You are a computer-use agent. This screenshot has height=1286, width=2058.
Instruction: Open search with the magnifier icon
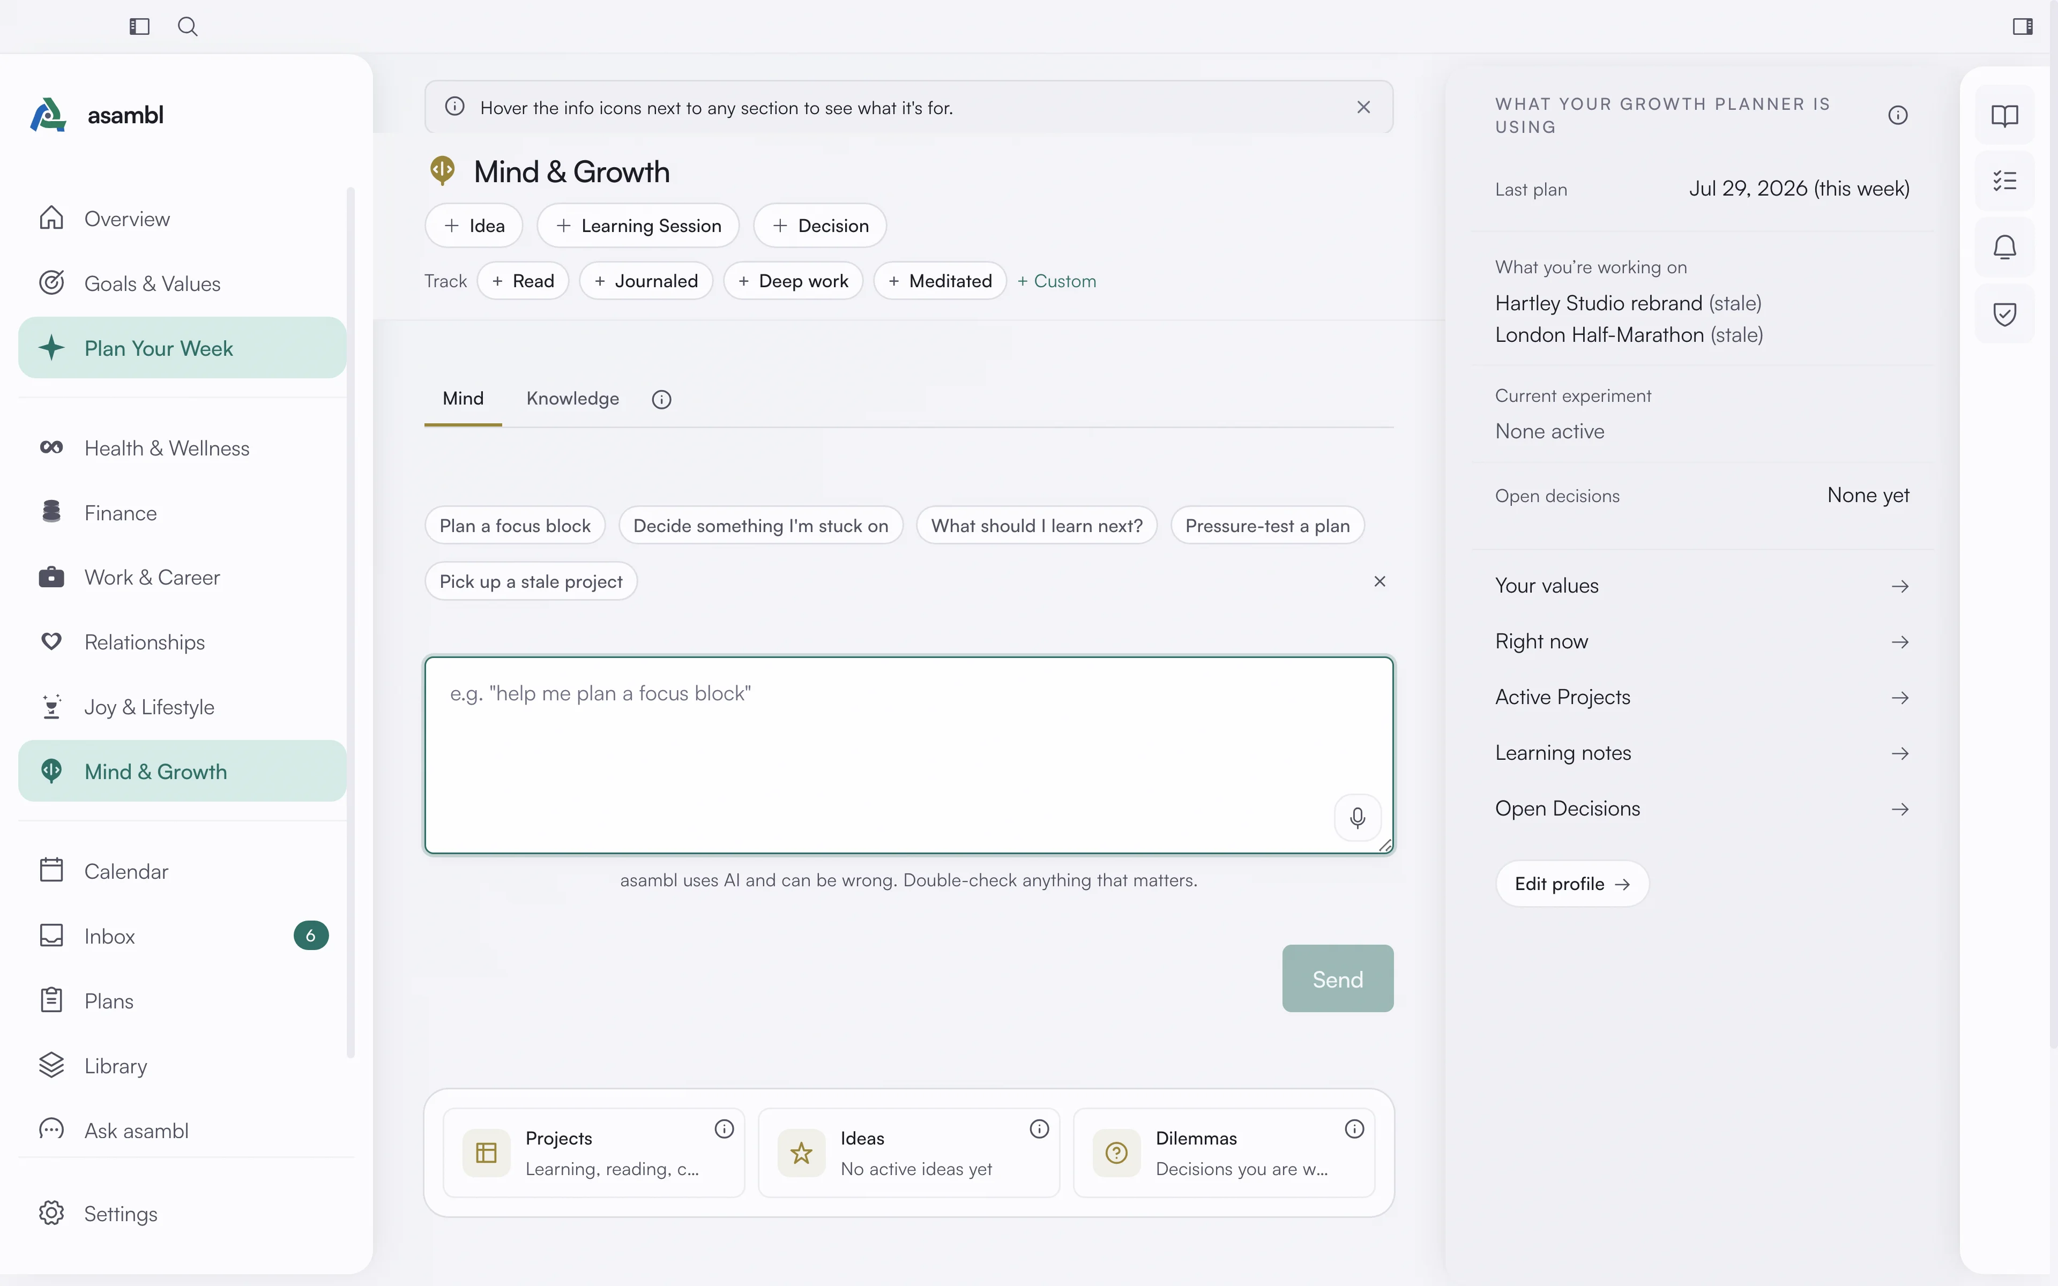[188, 26]
